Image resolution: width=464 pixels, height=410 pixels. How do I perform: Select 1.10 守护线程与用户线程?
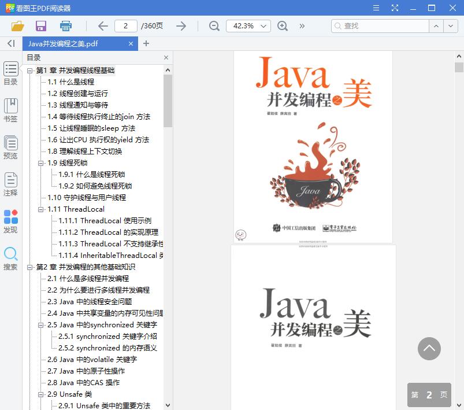coord(87,197)
